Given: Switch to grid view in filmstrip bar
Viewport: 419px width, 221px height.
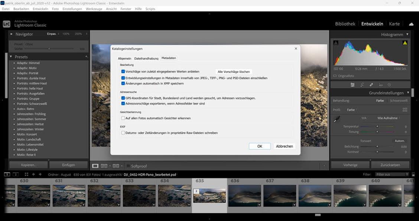Looking at the screenshot, I should pyautogui.click(x=26, y=174).
